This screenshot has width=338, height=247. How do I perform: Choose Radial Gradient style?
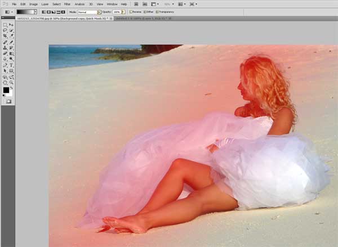[x=48, y=12]
